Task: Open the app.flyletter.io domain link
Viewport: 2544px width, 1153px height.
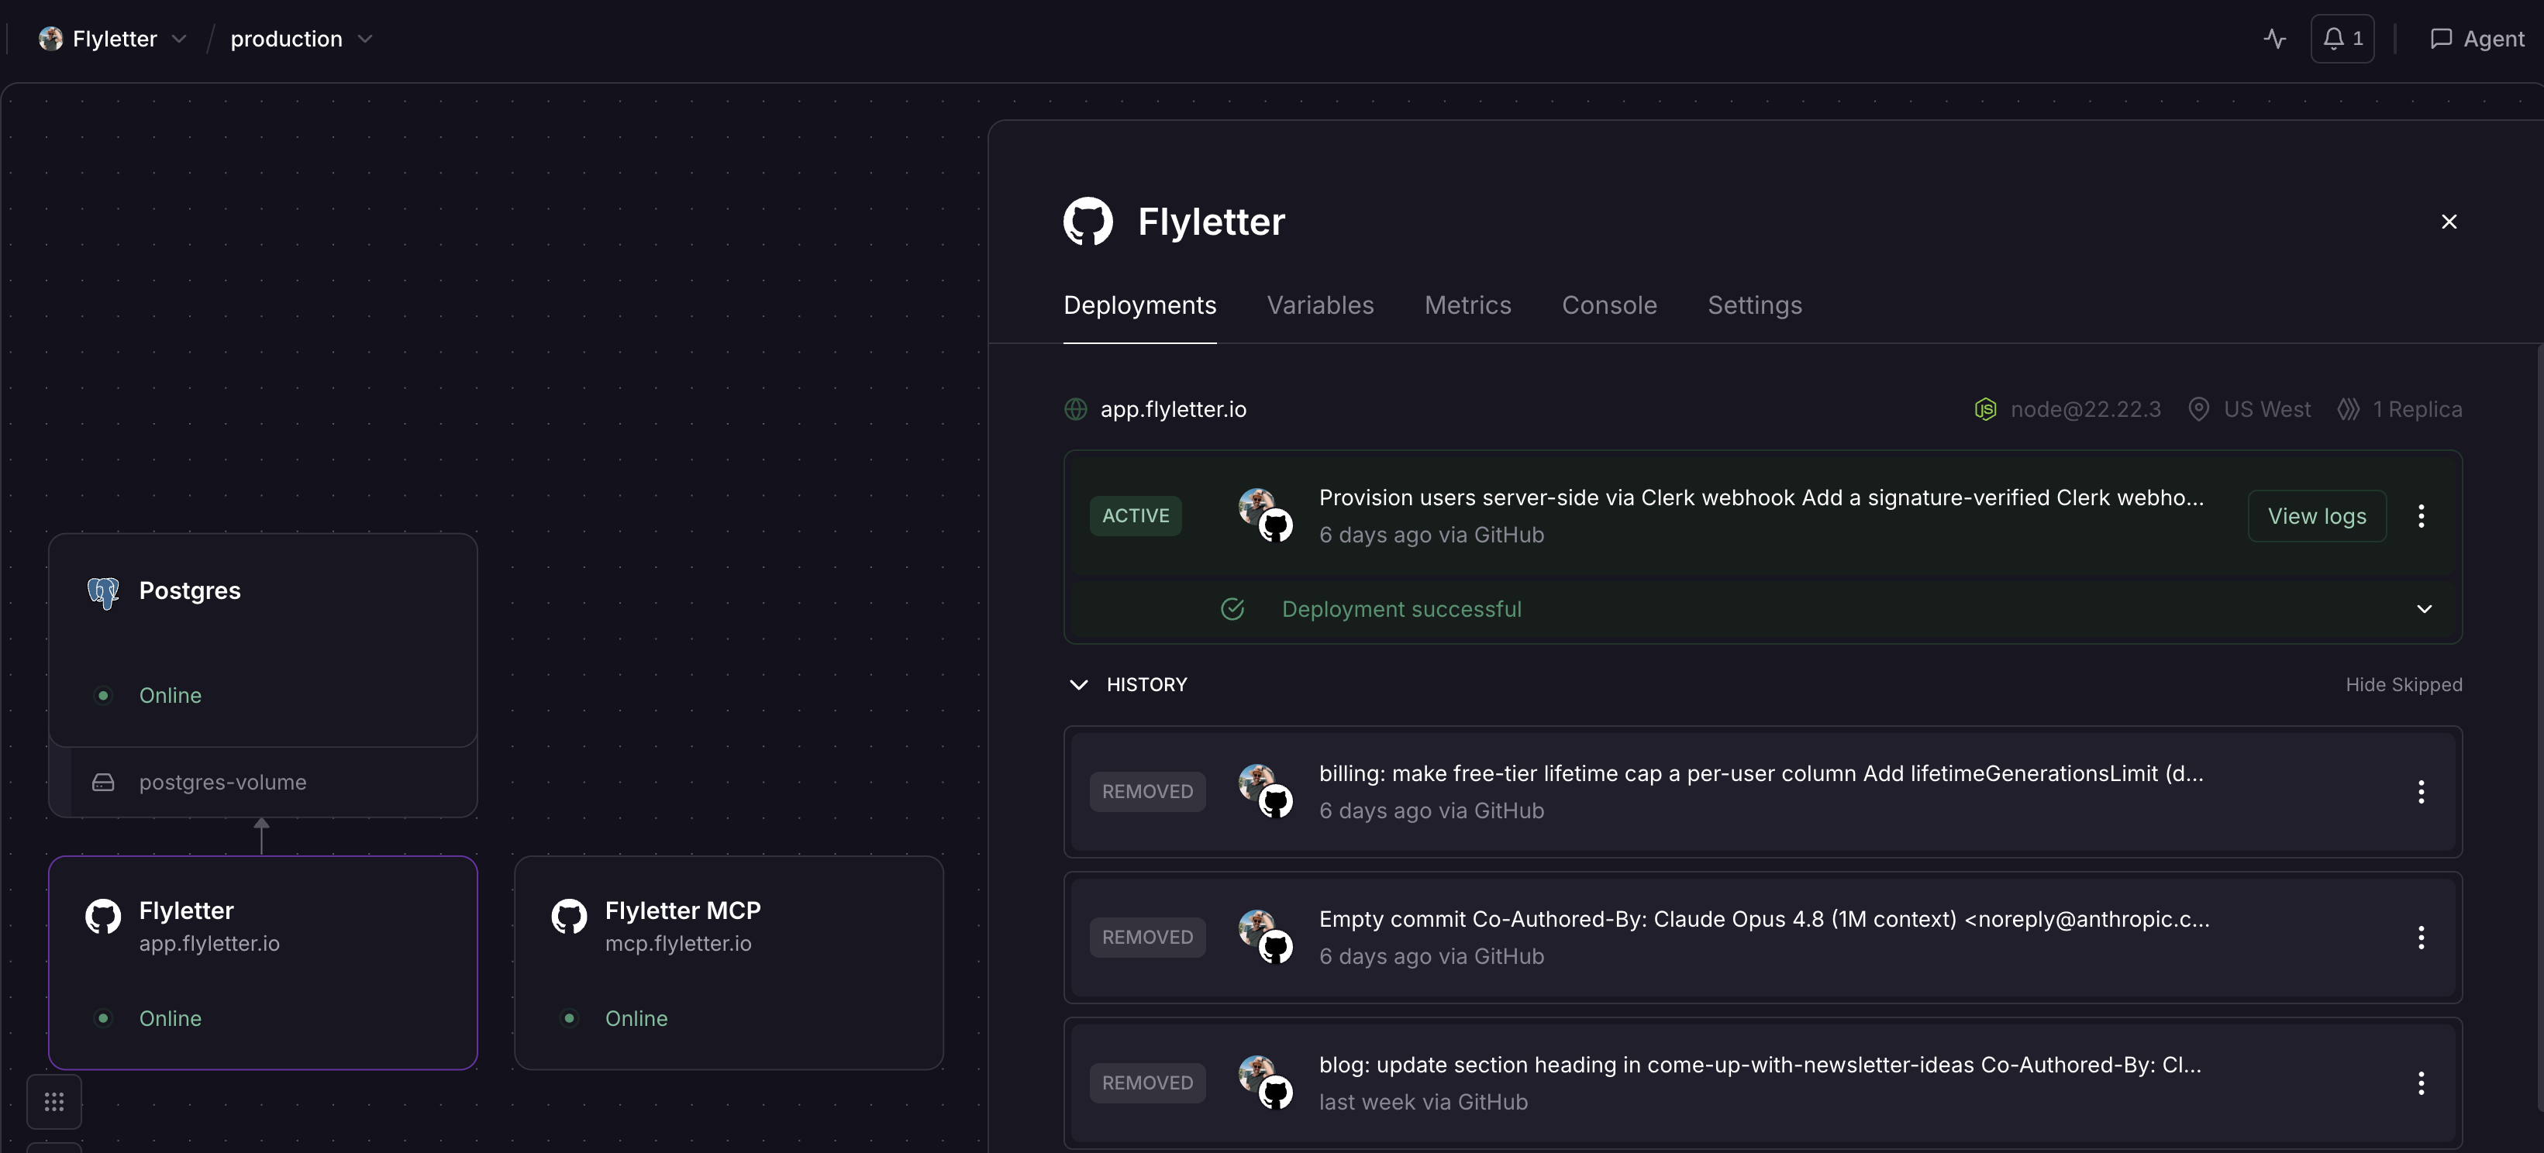Action: 1174,410
